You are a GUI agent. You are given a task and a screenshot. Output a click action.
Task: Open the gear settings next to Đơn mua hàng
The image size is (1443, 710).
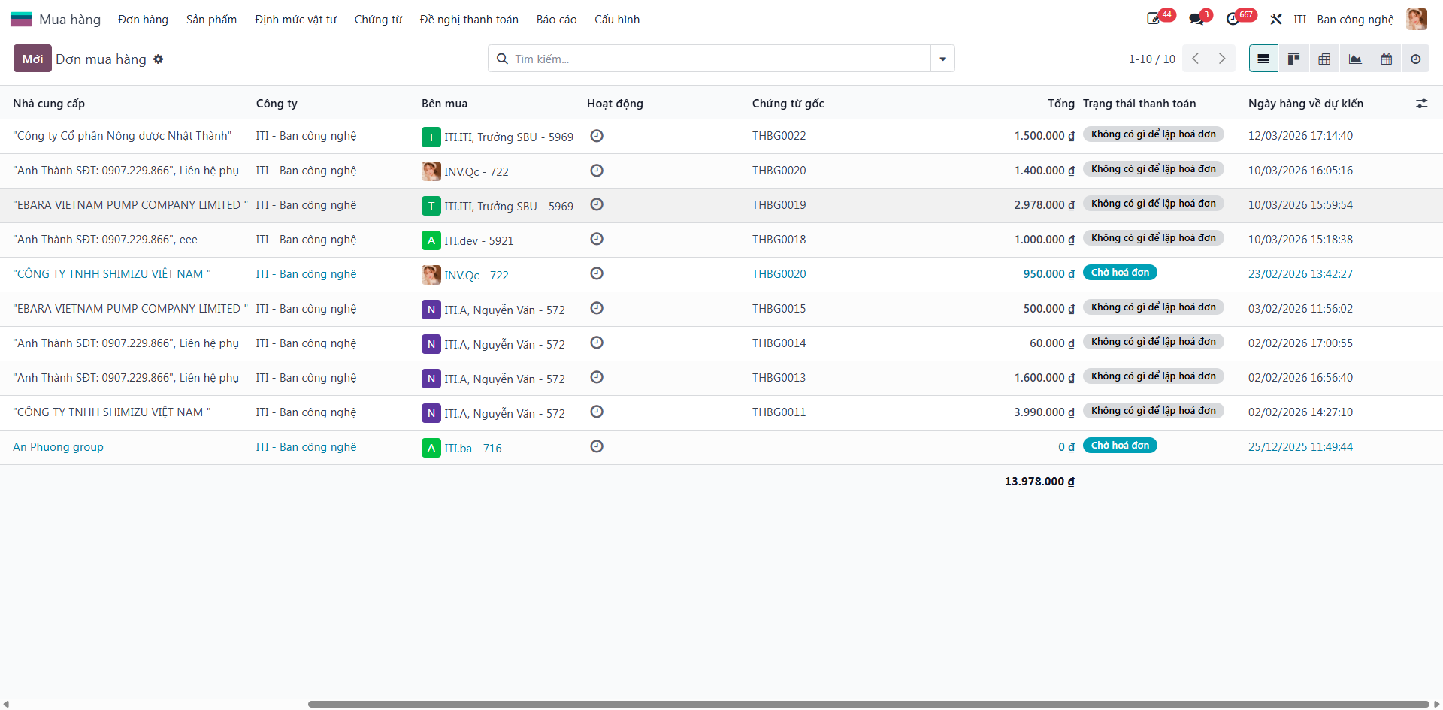(x=158, y=59)
